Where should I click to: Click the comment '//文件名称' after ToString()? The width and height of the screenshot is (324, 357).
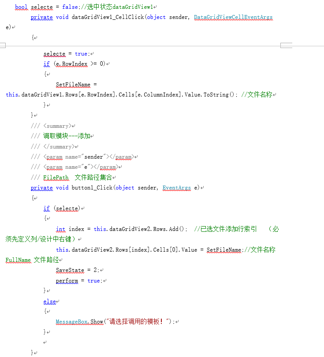(257, 94)
